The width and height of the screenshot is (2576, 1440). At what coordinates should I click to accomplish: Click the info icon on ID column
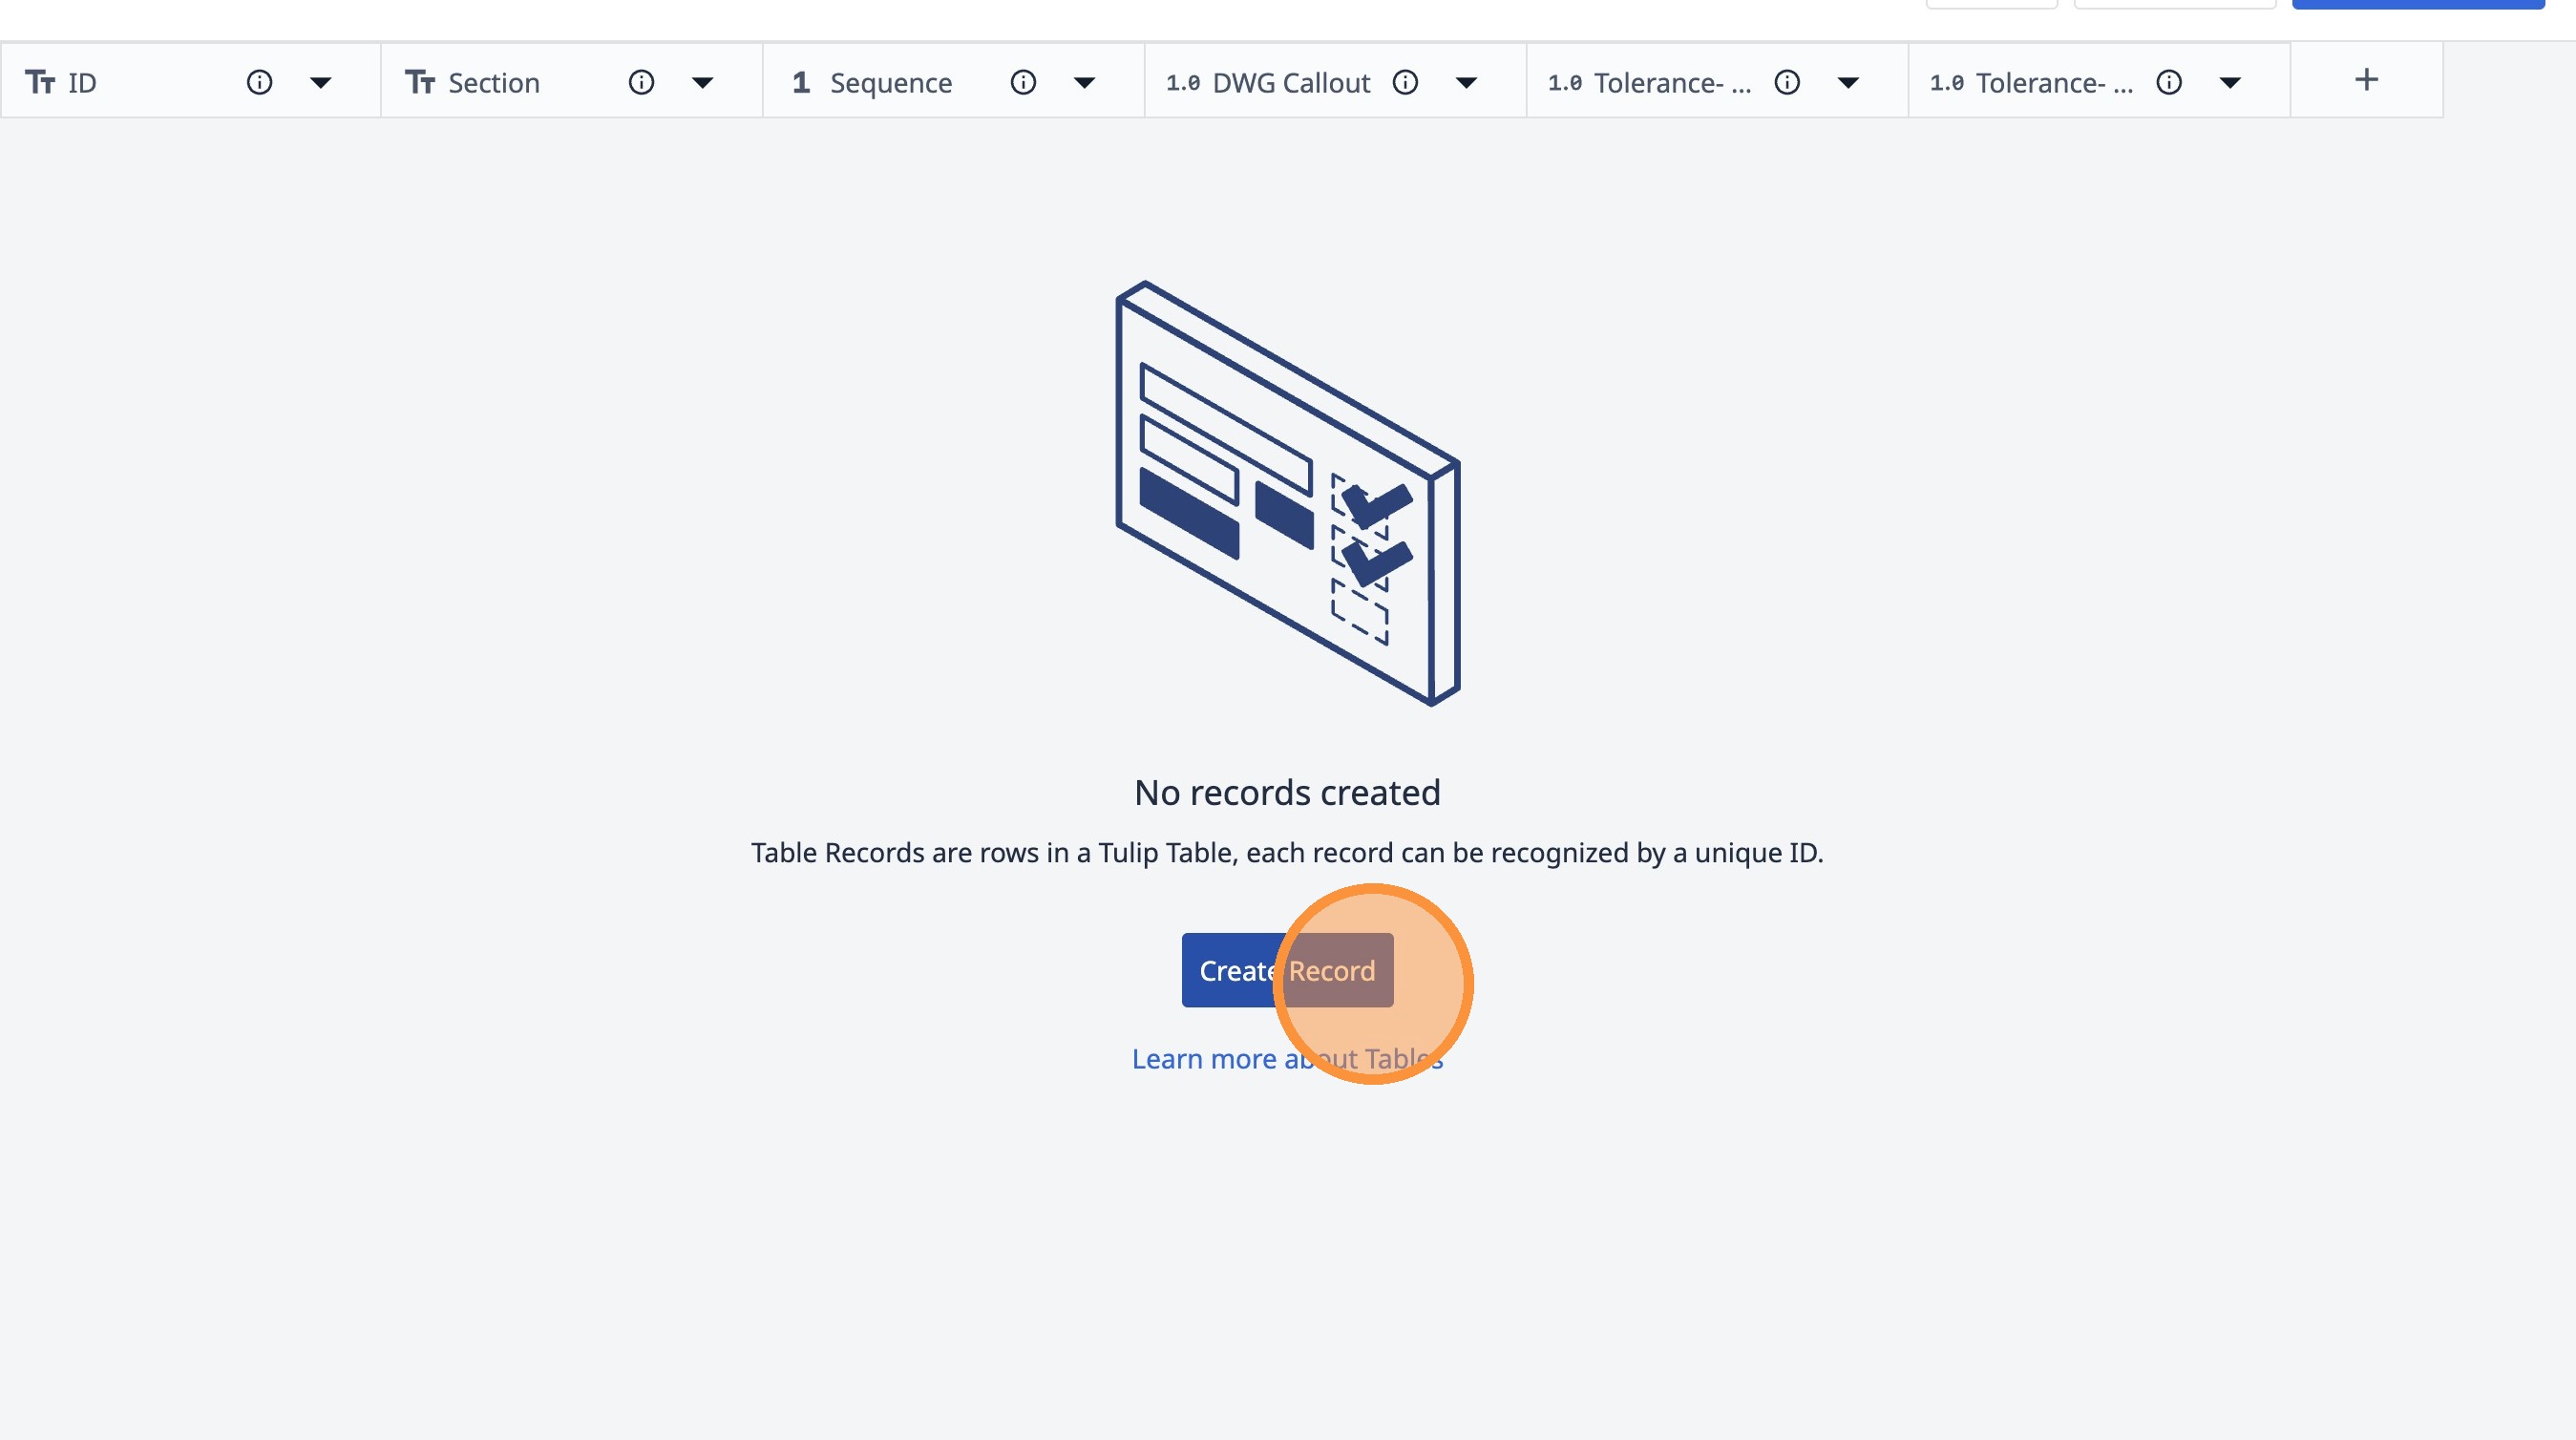(259, 82)
